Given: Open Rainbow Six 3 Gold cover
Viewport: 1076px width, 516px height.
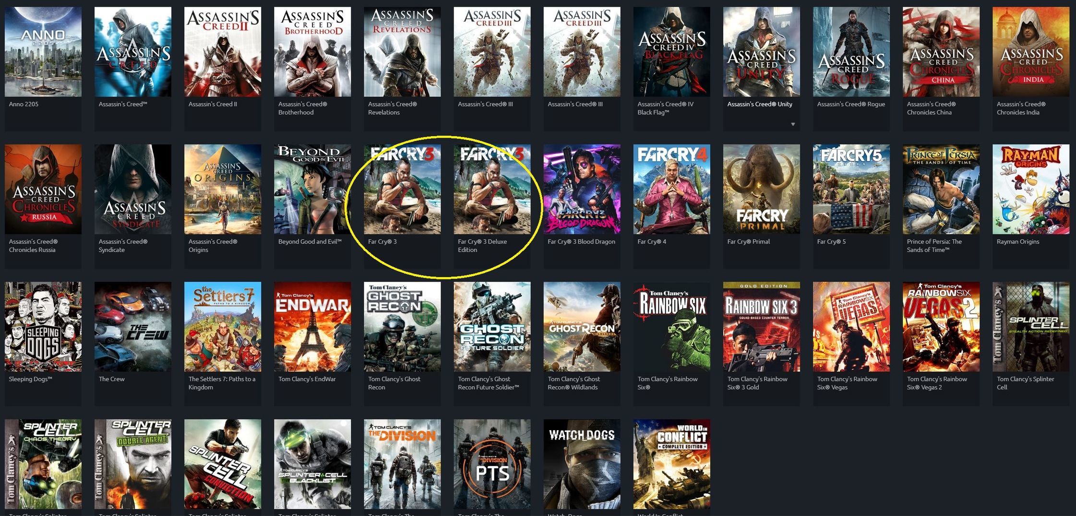Looking at the screenshot, I should pos(762,327).
